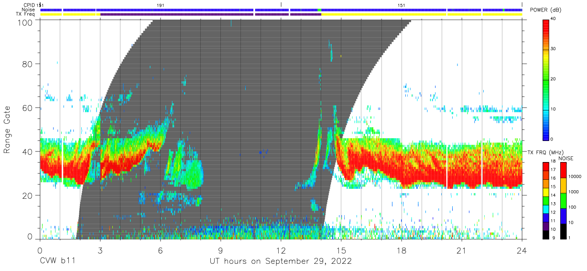Click the red top NOISE legend swatch
The width and height of the screenshot is (587, 271).
tap(563, 169)
